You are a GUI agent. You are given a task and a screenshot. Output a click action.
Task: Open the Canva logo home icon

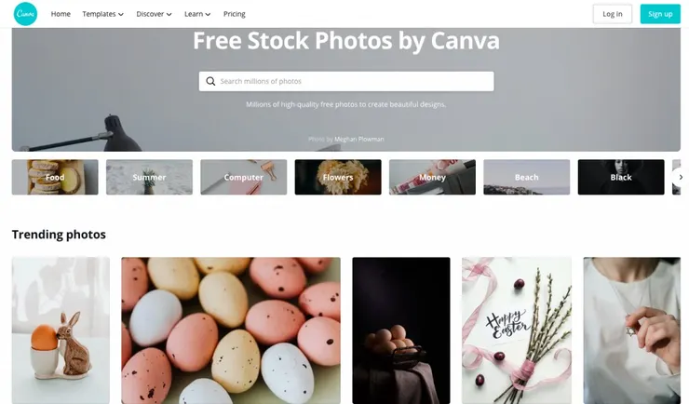(x=25, y=14)
